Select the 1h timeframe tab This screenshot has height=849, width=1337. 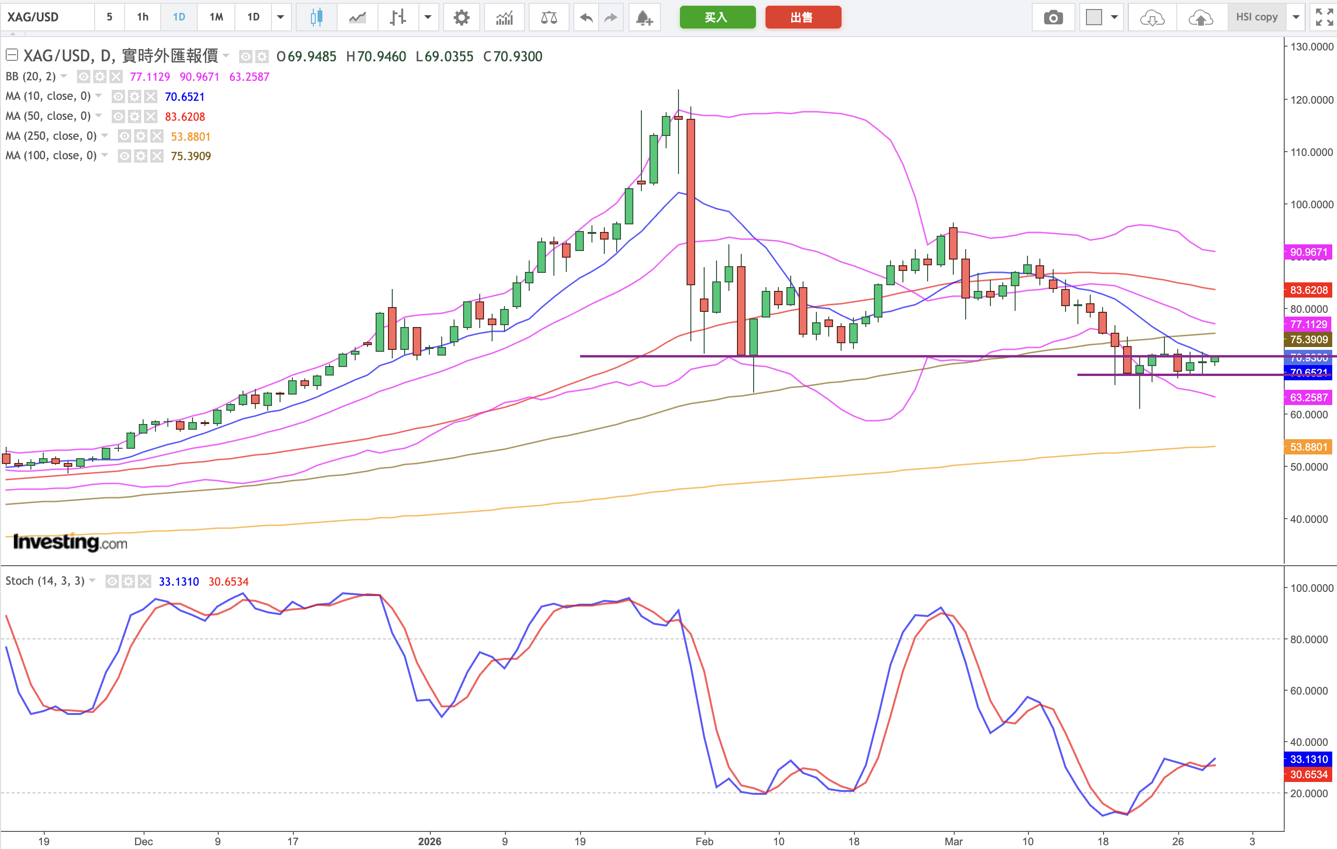[x=143, y=17]
